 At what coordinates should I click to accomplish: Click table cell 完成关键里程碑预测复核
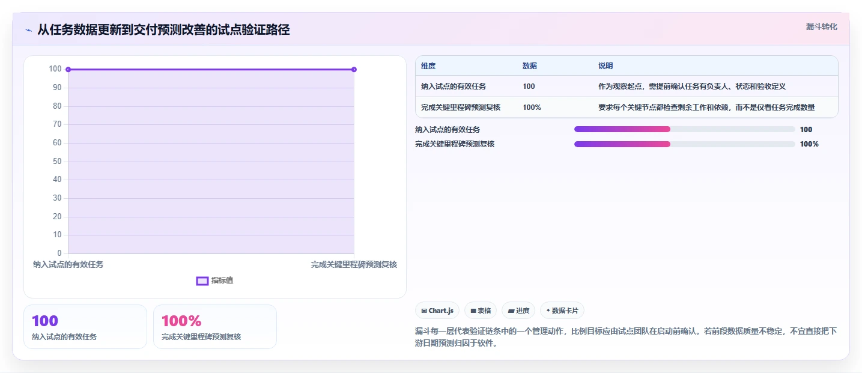pyautogui.click(x=461, y=107)
